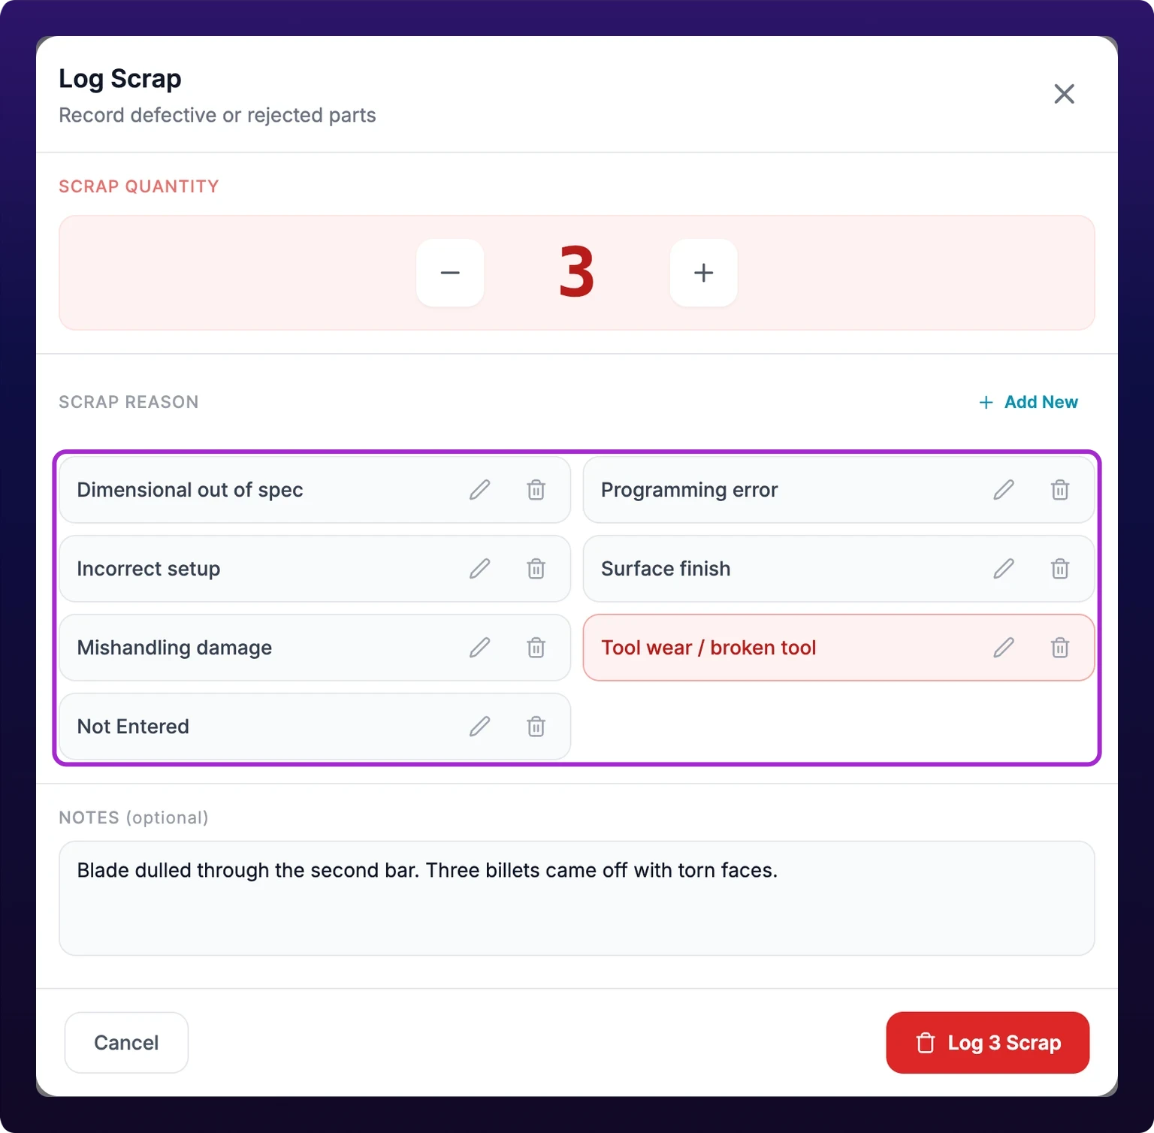Focus the Notes text field
1154x1133 pixels.
click(x=577, y=899)
